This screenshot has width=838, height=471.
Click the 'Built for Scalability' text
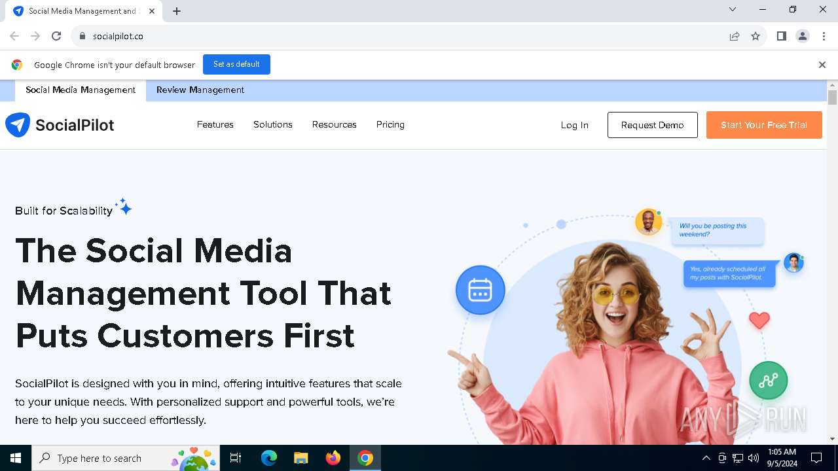click(64, 211)
